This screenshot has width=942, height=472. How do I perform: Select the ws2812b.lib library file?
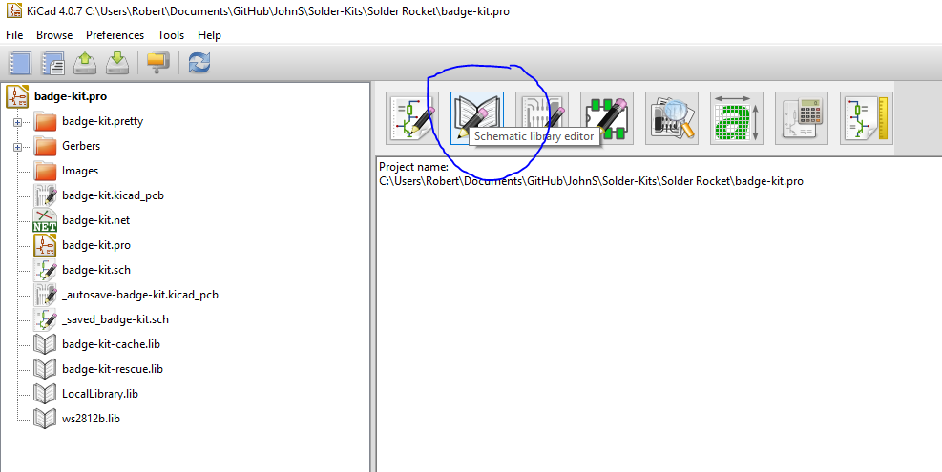click(x=91, y=419)
